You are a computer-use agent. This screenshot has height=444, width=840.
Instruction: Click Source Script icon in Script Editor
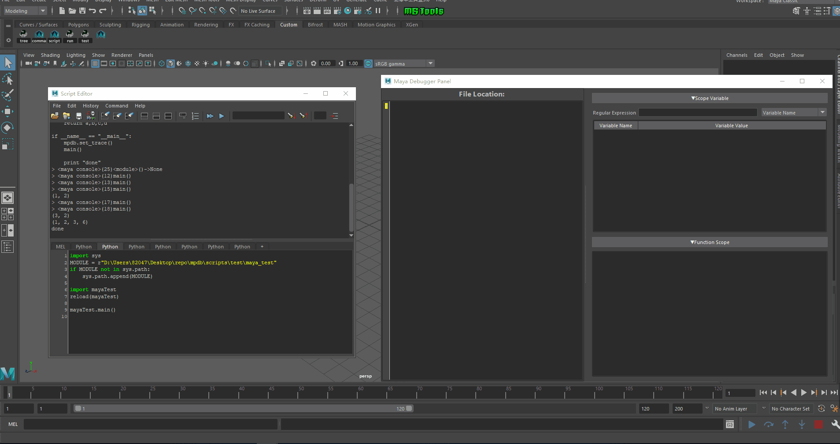(x=67, y=116)
